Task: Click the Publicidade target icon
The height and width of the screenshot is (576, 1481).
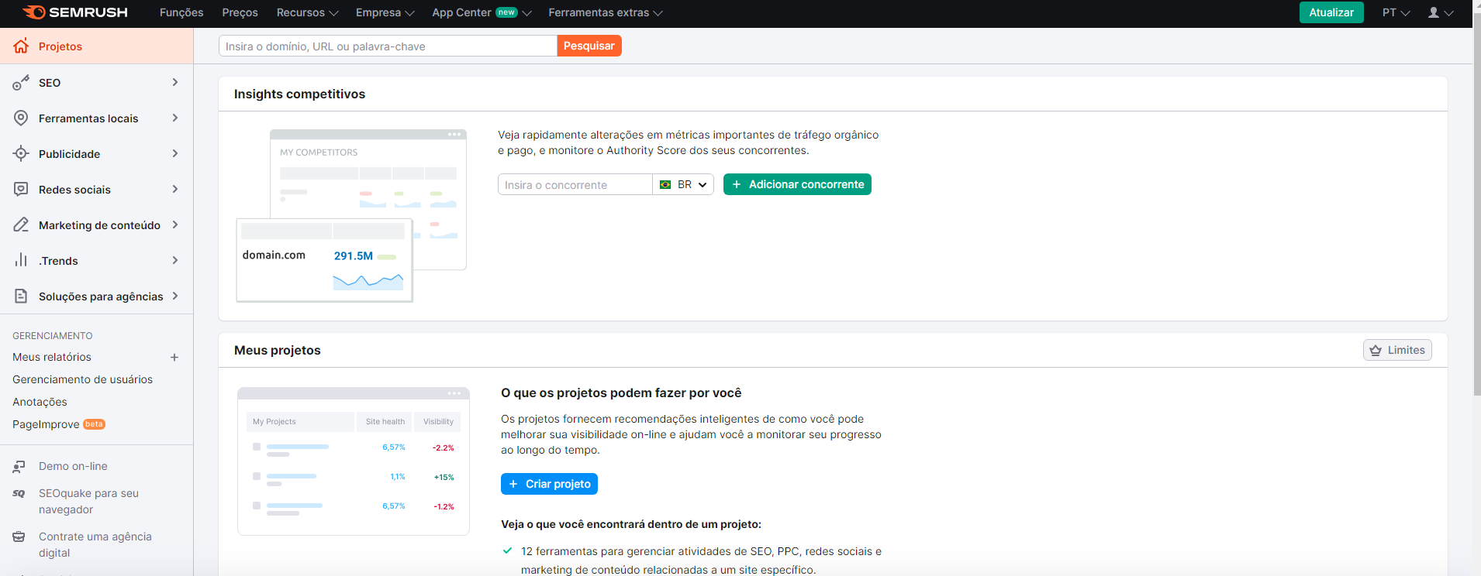Action: (21, 154)
